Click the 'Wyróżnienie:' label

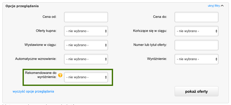click(x=157, y=59)
